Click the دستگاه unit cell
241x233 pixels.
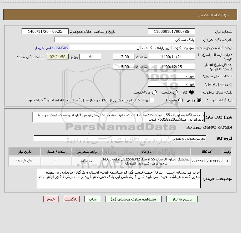pyautogui.click(x=87, y=161)
